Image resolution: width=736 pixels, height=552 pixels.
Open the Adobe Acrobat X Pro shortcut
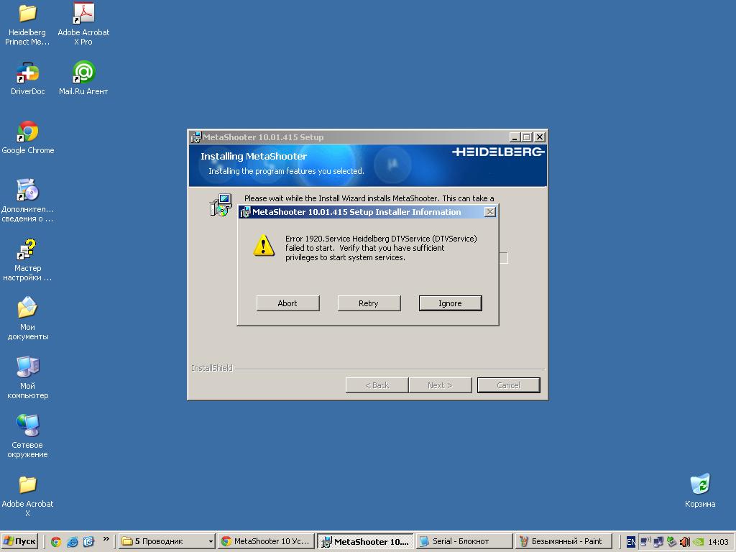click(x=83, y=14)
